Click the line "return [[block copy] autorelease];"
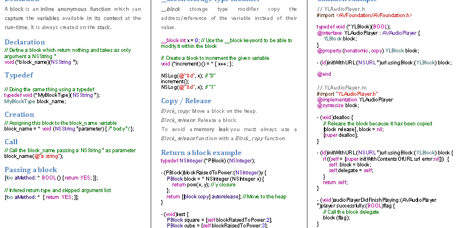This screenshot has width=457, height=228. [204, 197]
